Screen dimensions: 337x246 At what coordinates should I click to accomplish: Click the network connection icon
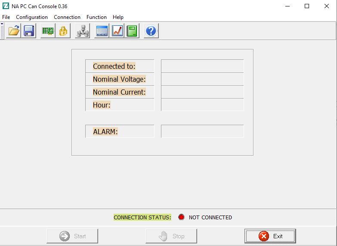pos(82,31)
